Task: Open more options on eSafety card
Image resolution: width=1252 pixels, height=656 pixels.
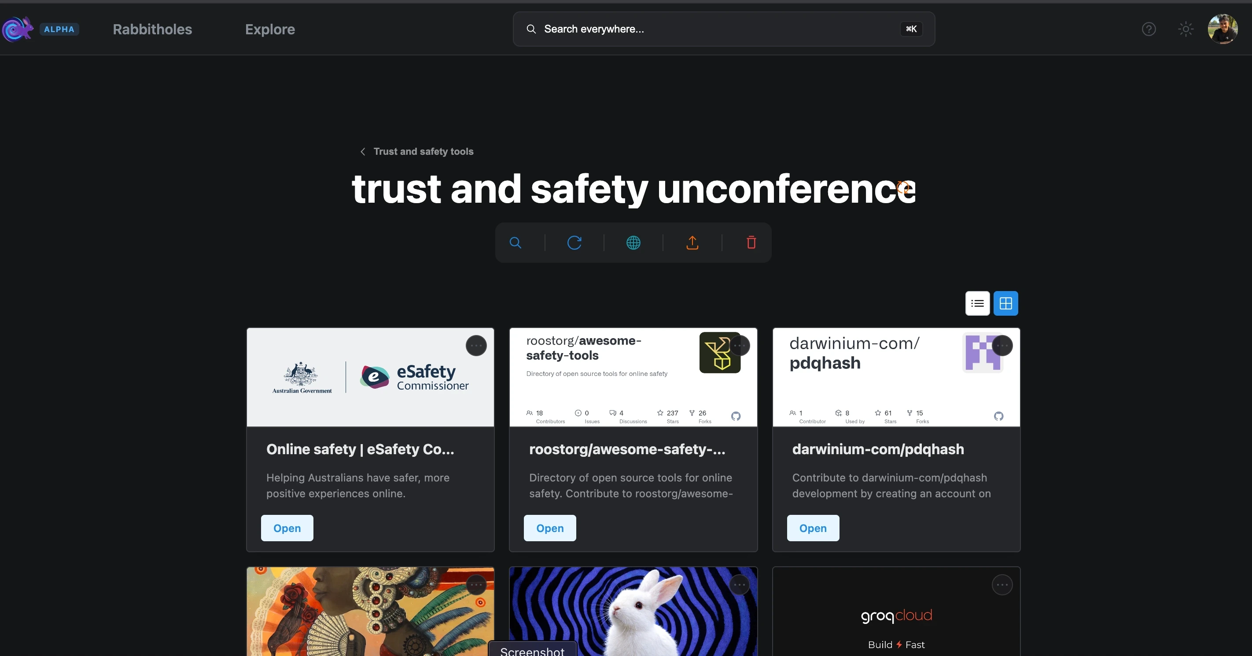Action: 476,346
